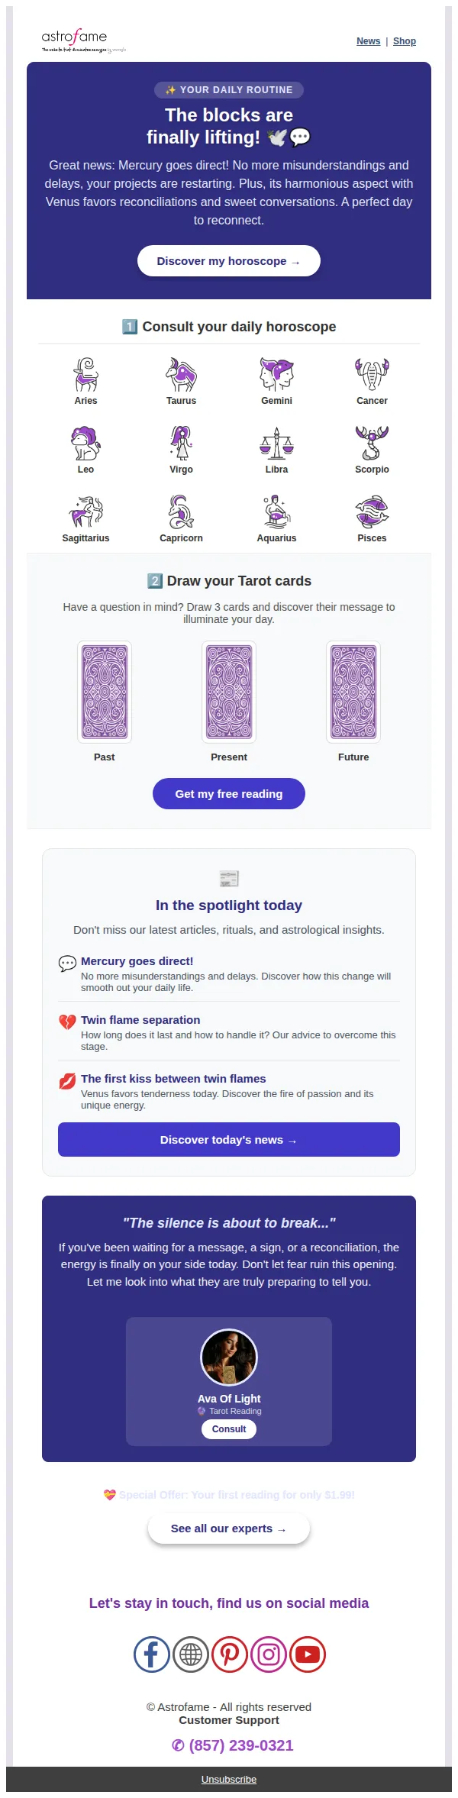Open the Gemini zodiac icon

point(276,374)
